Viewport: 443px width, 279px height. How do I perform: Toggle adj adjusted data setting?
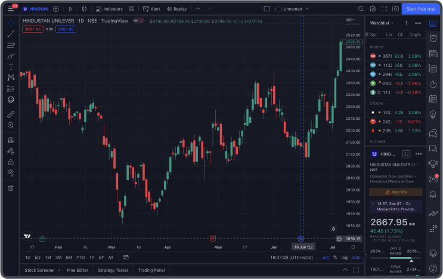326,258
